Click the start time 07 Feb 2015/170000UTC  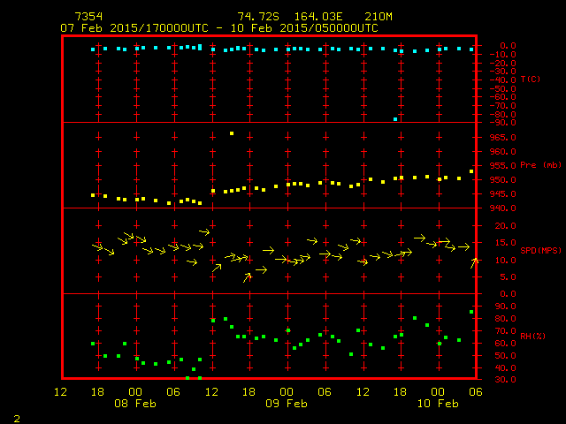point(134,28)
